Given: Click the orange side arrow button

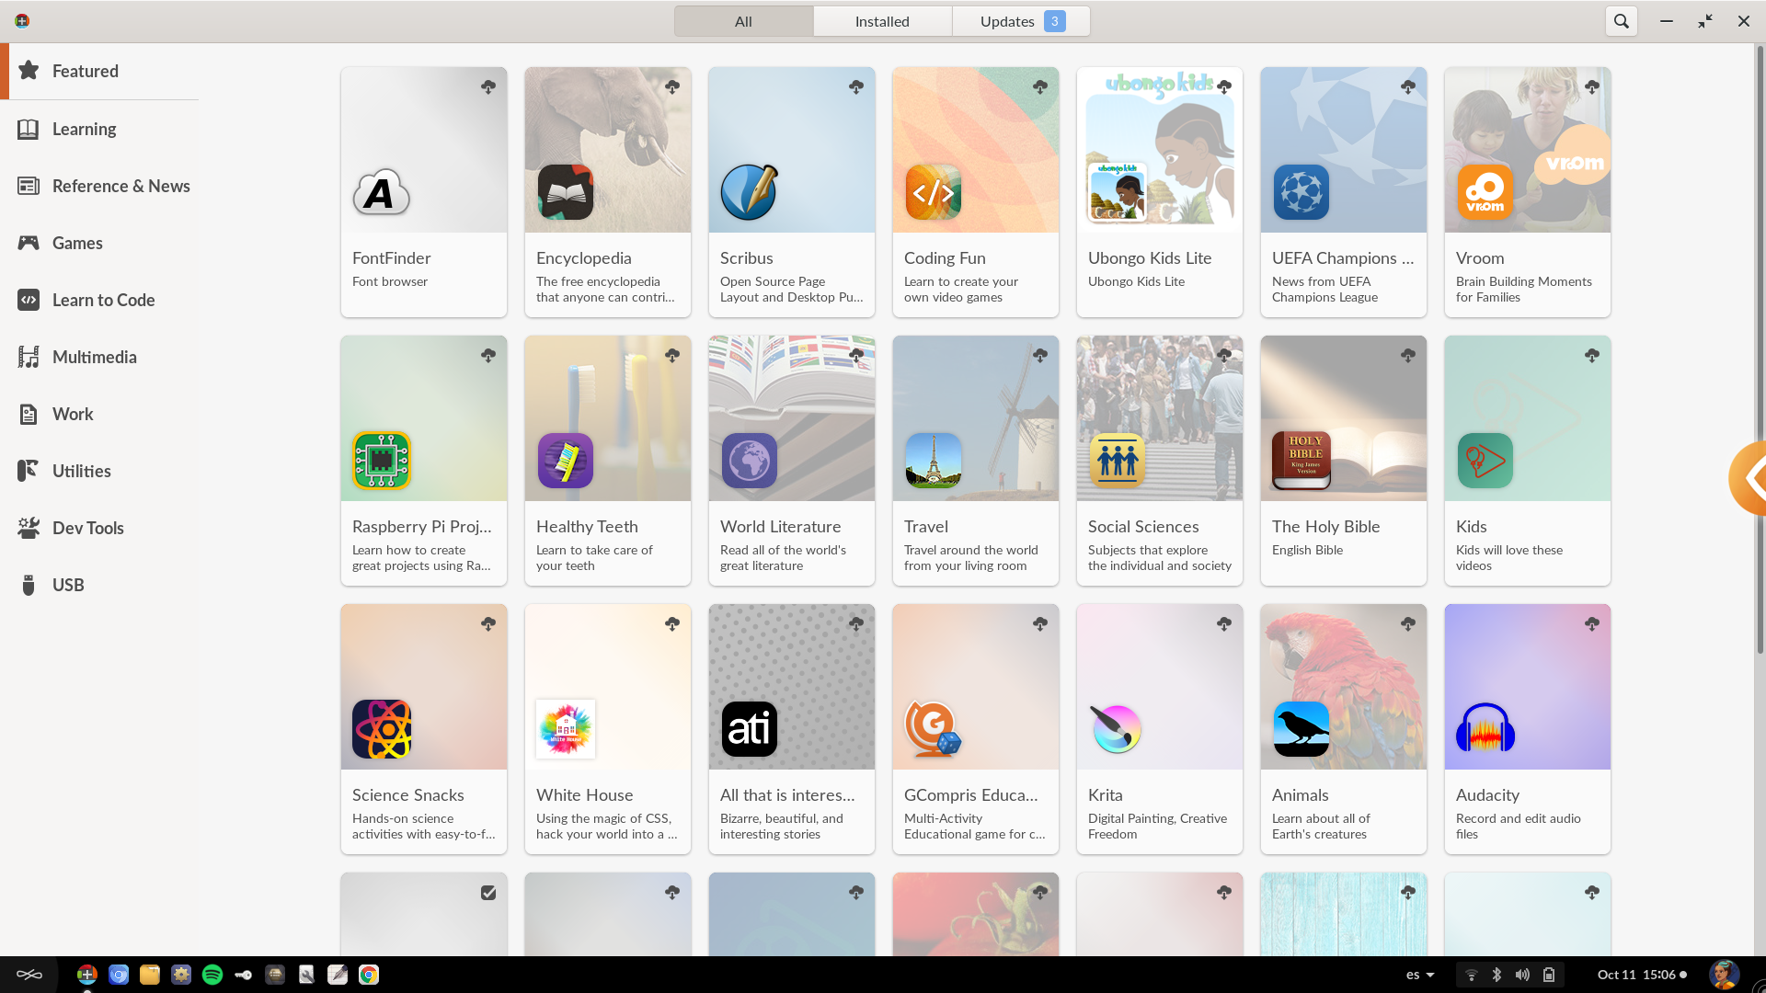Looking at the screenshot, I should pos(1748,478).
